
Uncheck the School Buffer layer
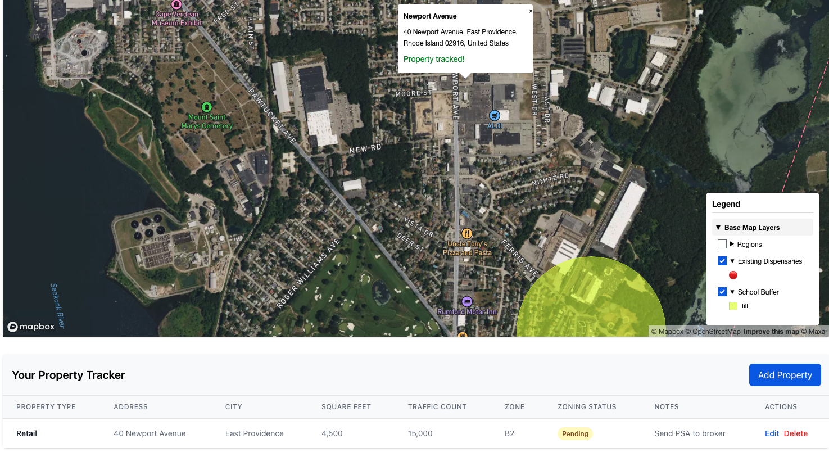[x=722, y=292]
